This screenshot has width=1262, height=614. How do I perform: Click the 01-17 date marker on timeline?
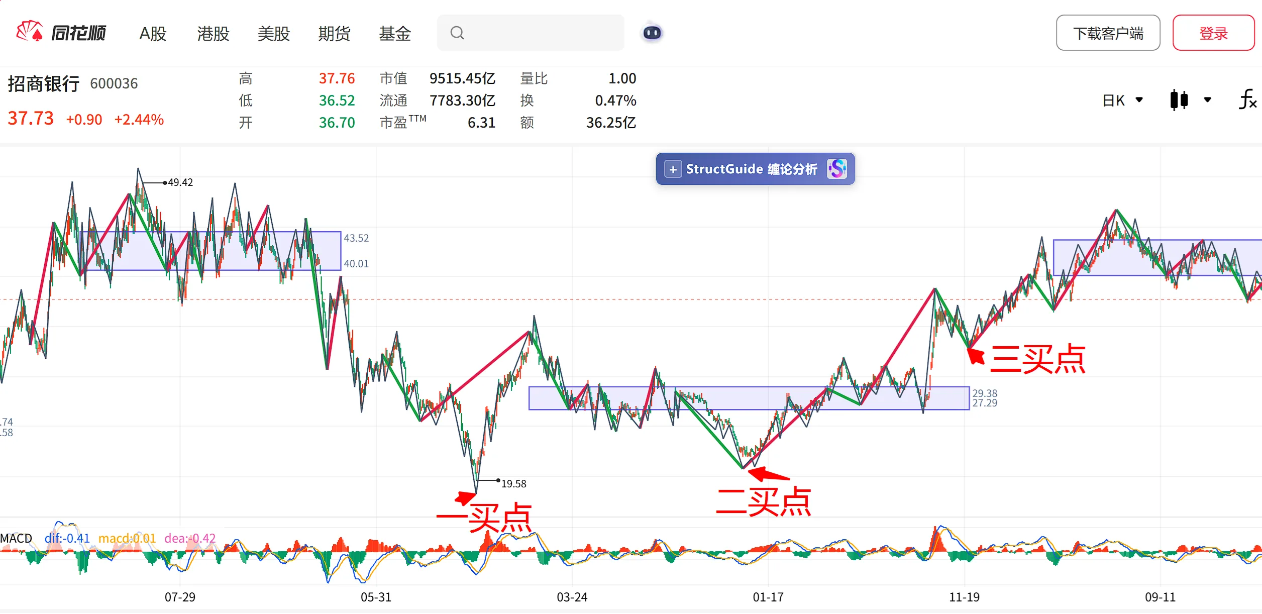point(768,597)
